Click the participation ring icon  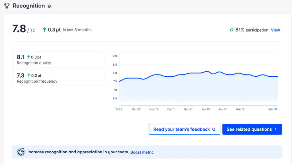pyautogui.click(x=232, y=30)
